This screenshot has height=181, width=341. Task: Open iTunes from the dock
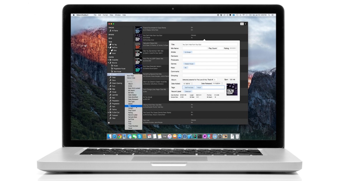coord(169,136)
